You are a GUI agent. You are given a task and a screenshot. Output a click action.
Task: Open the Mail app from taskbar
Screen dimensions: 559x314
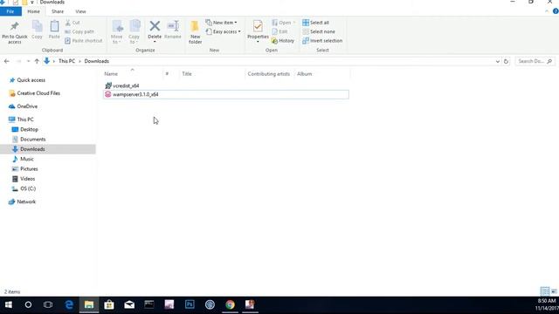(x=129, y=304)
